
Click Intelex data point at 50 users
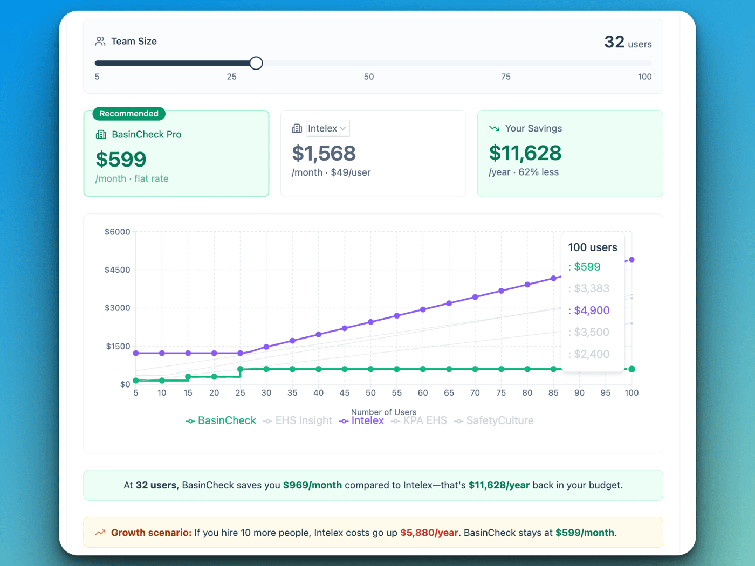point(370,322)
